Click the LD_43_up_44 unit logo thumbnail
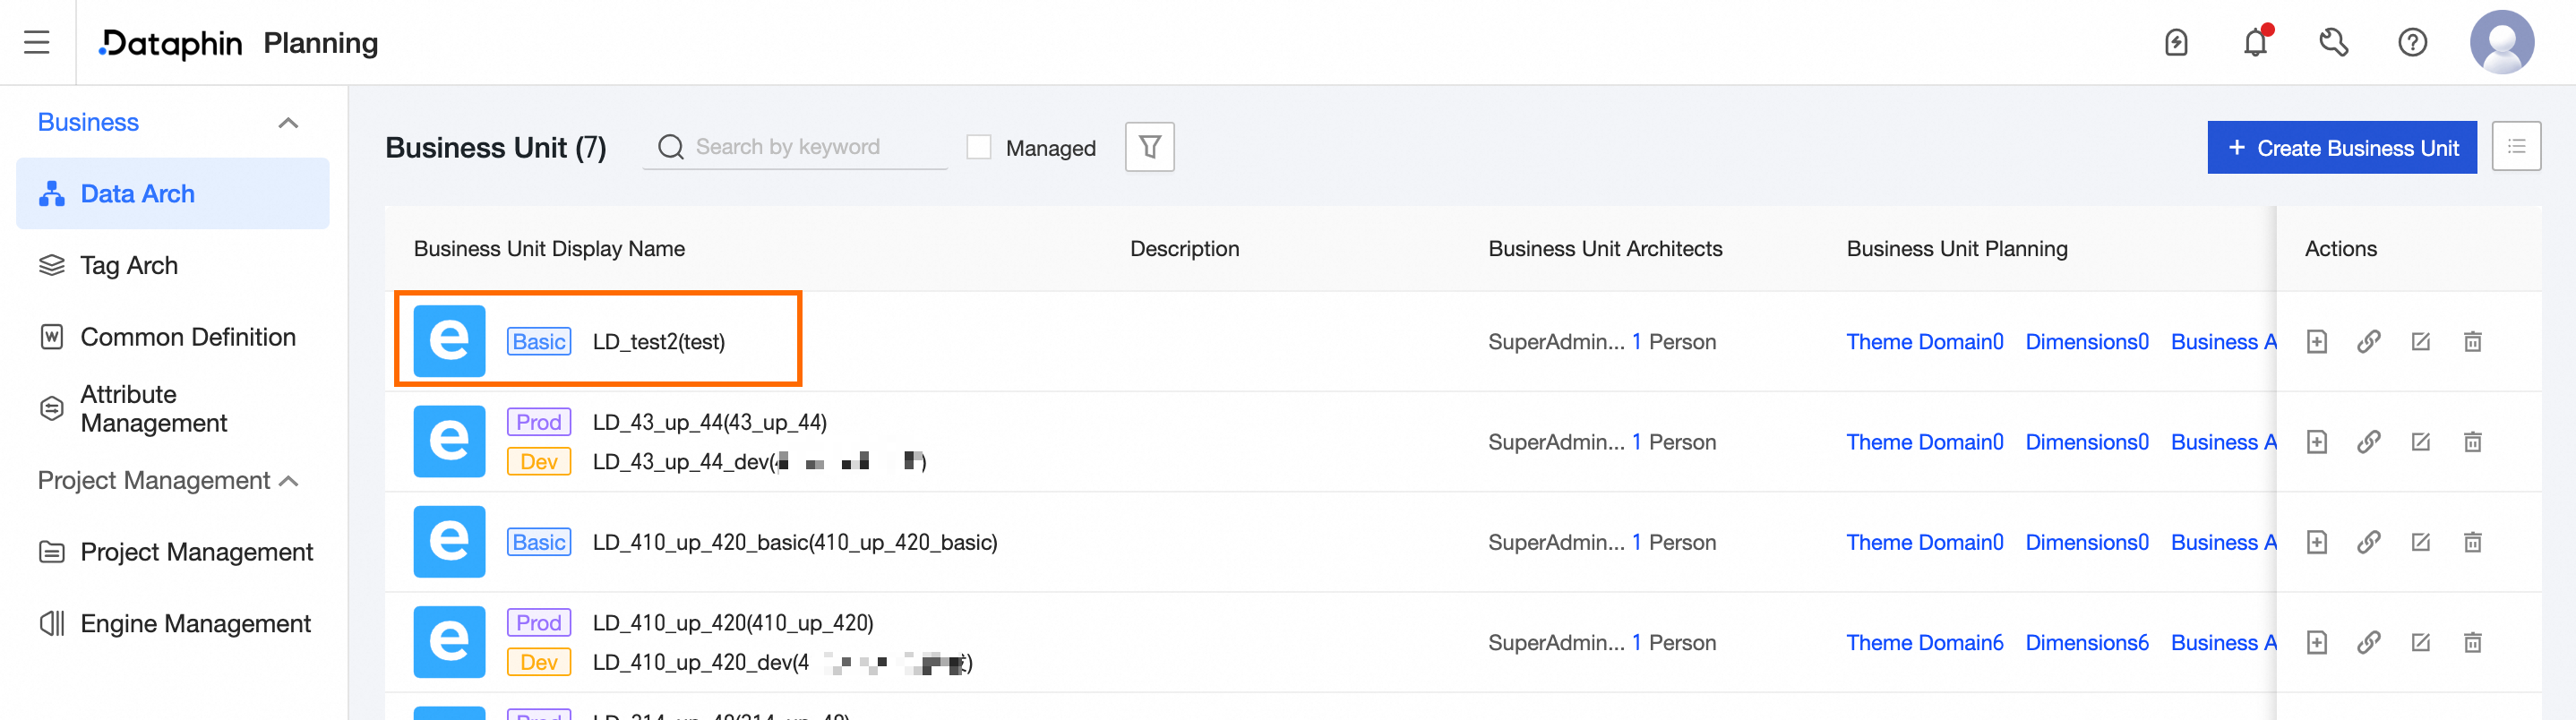Image resolution: width=2576 pixels, height=720 pixels. pos(449,441)
